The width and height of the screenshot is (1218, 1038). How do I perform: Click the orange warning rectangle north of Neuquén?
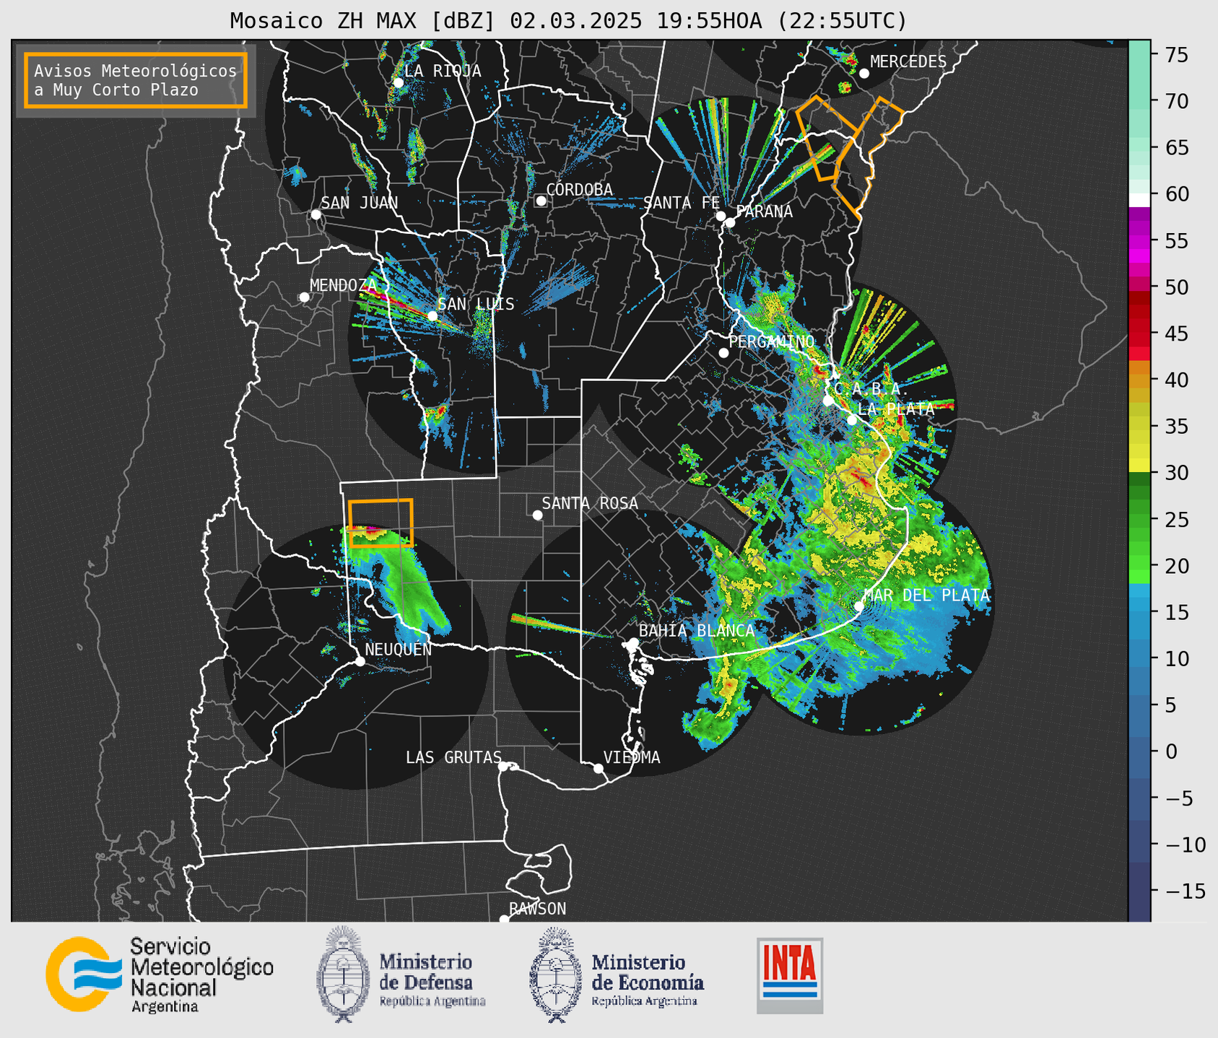[x=380, y=523]
